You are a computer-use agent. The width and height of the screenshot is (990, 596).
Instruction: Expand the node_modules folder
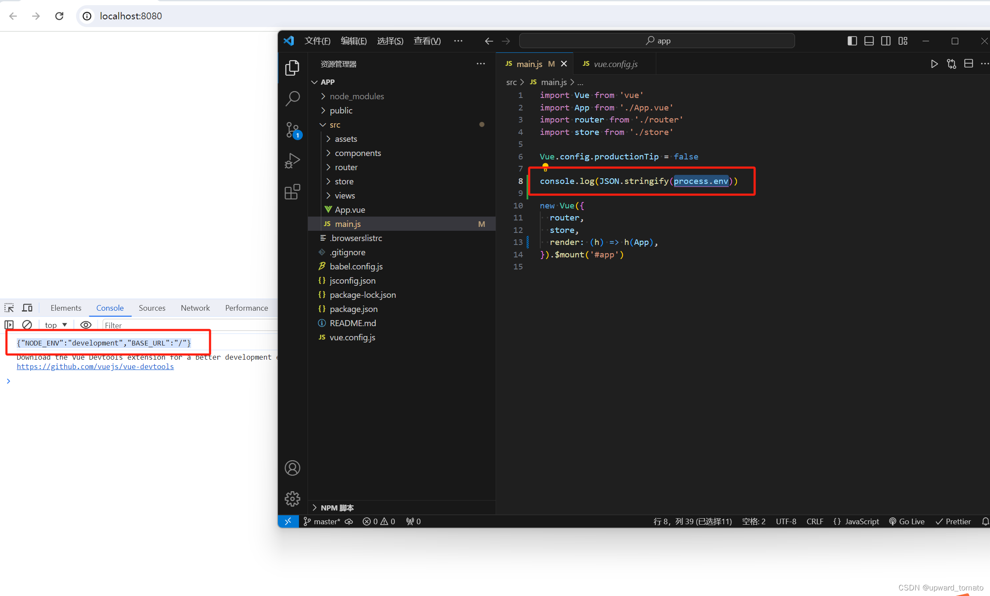click(356, 96)
